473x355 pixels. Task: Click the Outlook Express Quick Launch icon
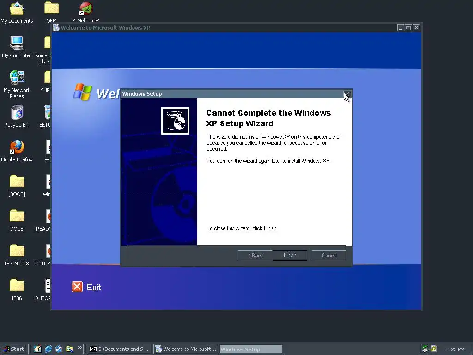(59, 349)
